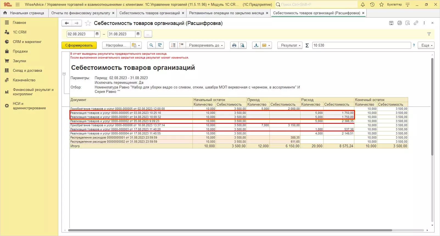This screenshot has width=440, height=236.
Task: Open the history clock icon
Action: coord(372,5)
